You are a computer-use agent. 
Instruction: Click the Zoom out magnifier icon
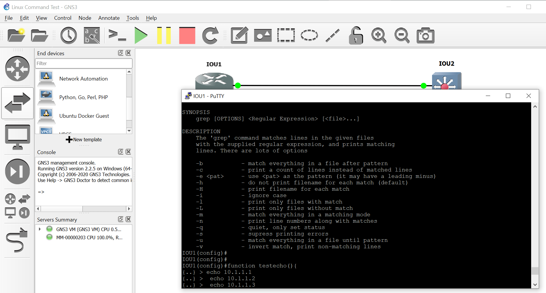[x=402, y=35]
